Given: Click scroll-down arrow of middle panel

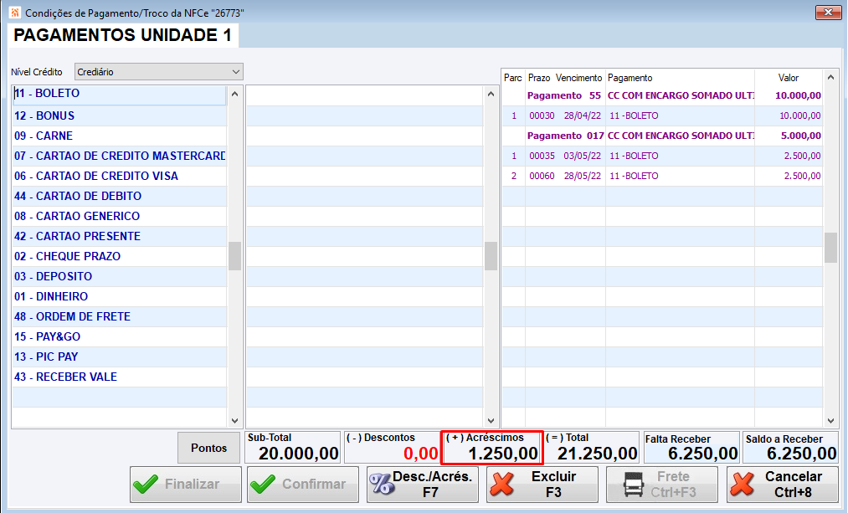Looking at the screenshot, I should [491, 421].
